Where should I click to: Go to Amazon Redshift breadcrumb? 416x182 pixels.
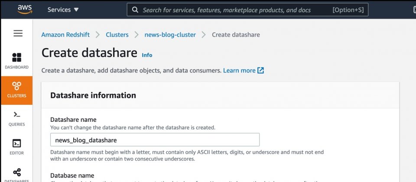[x=65, y=35]
